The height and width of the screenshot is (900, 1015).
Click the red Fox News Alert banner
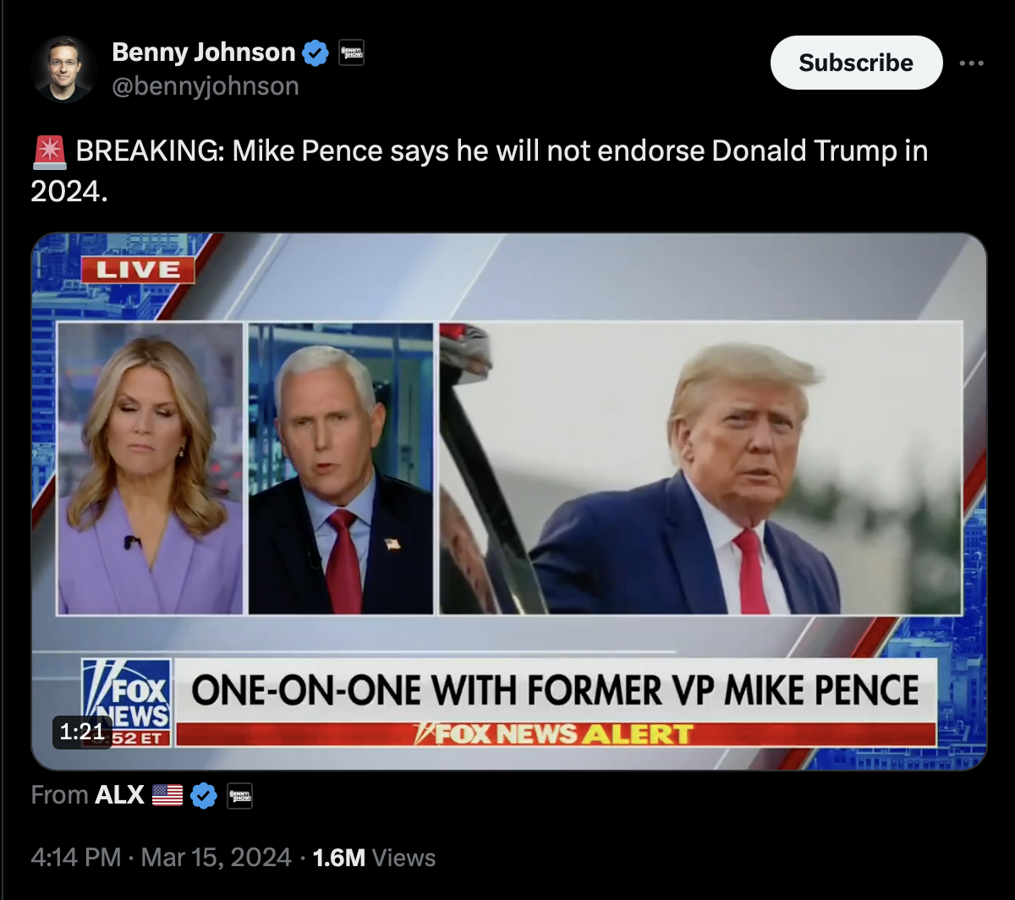point(556,734)
